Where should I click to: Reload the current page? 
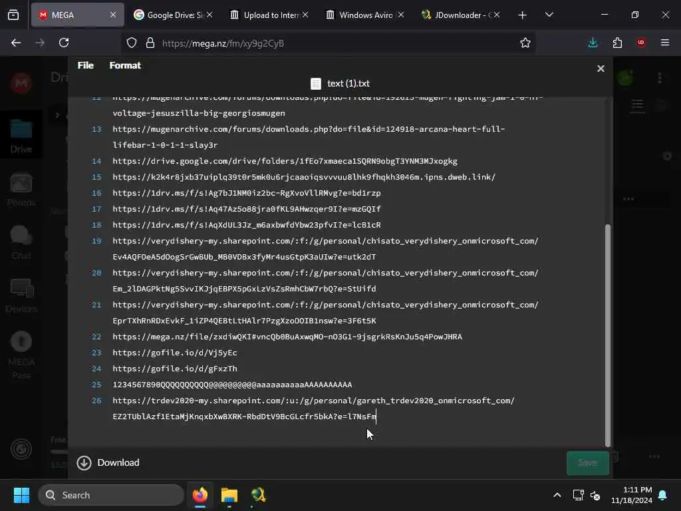(x=64, y=43)
